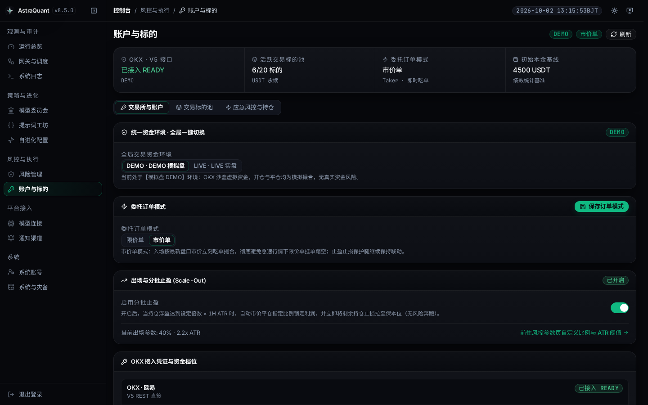Open 运行总览 in sidebar
648x405 pixels.
tap(53, 46)
